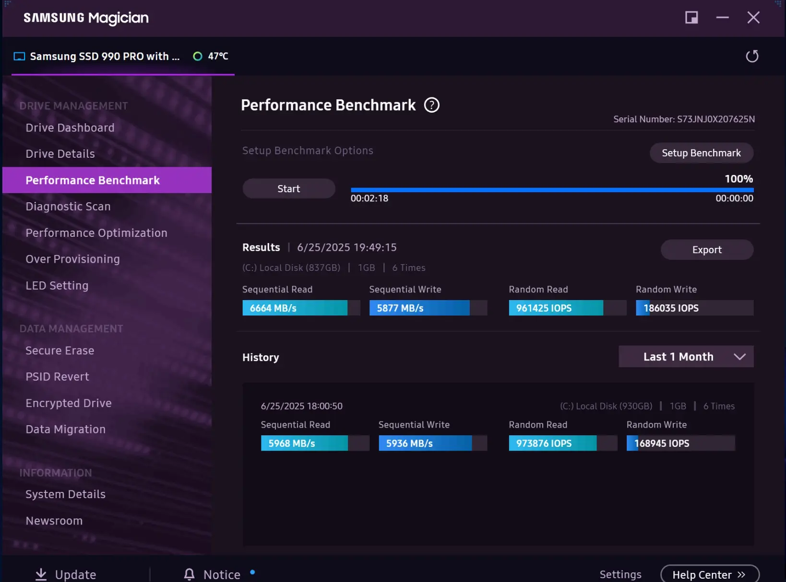Click the Setup Benchmark Options label

pyautogui.click(x=308, y=151)
